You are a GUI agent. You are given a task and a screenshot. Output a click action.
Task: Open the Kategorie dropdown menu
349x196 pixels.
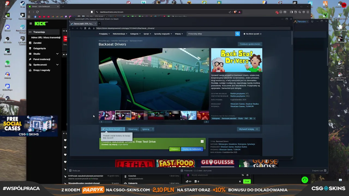(x=135, y=34)
